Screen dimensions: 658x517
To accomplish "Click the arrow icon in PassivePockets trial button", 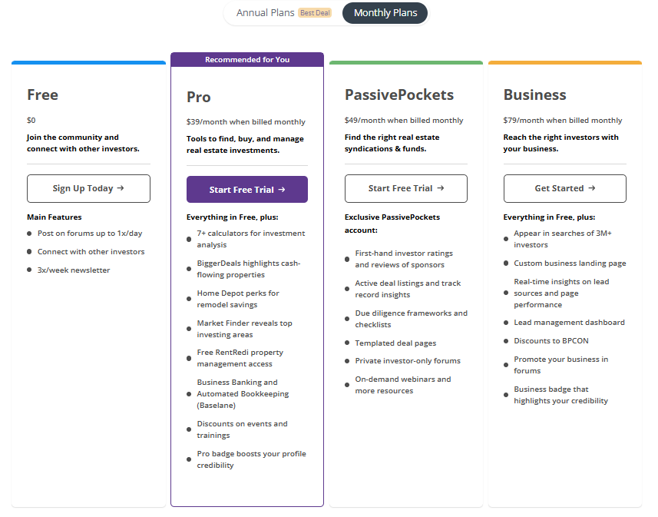I will [441, 188].
